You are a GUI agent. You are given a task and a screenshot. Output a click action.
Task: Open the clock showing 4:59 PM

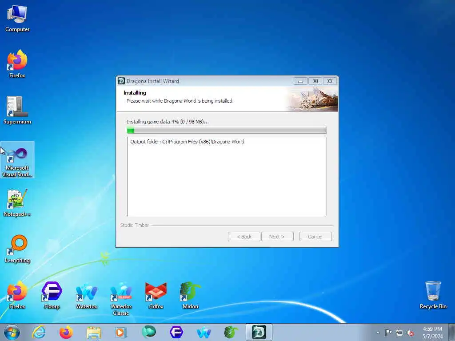pyautogui.click(x=432, y=333)
